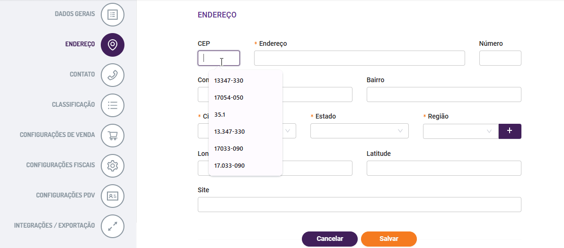
Task: Expand the Estado dropdown
Action: [x=359, y=131]
